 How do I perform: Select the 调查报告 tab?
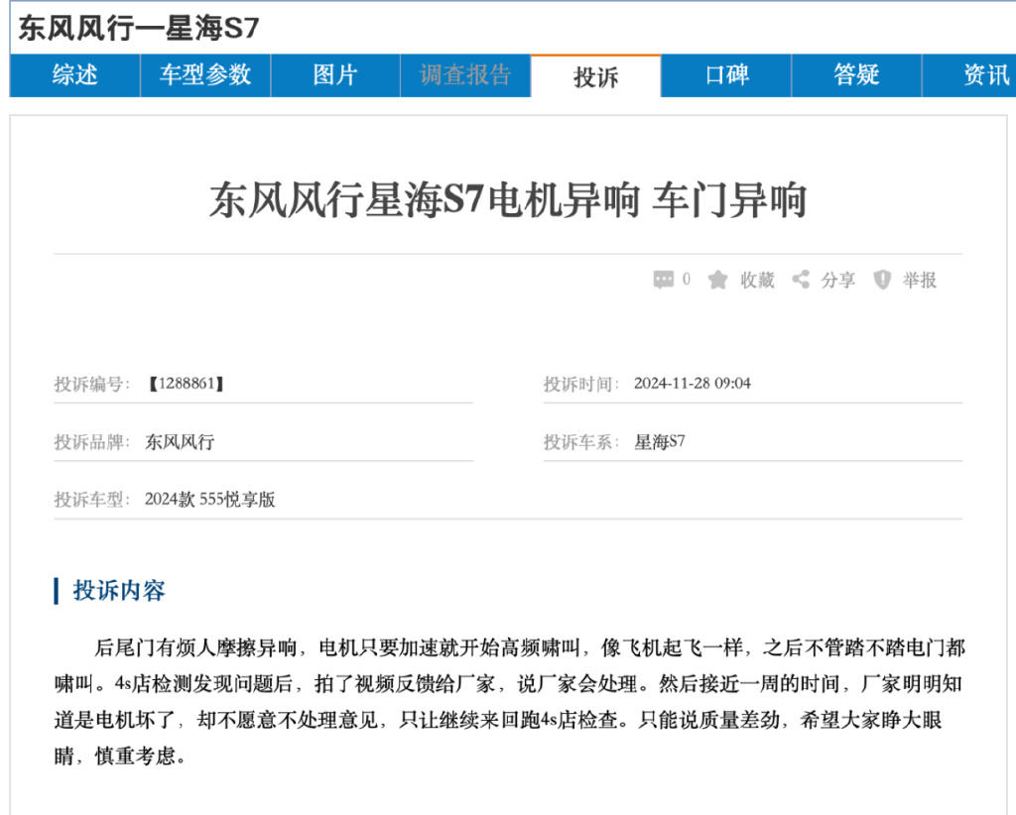(466, 75)
